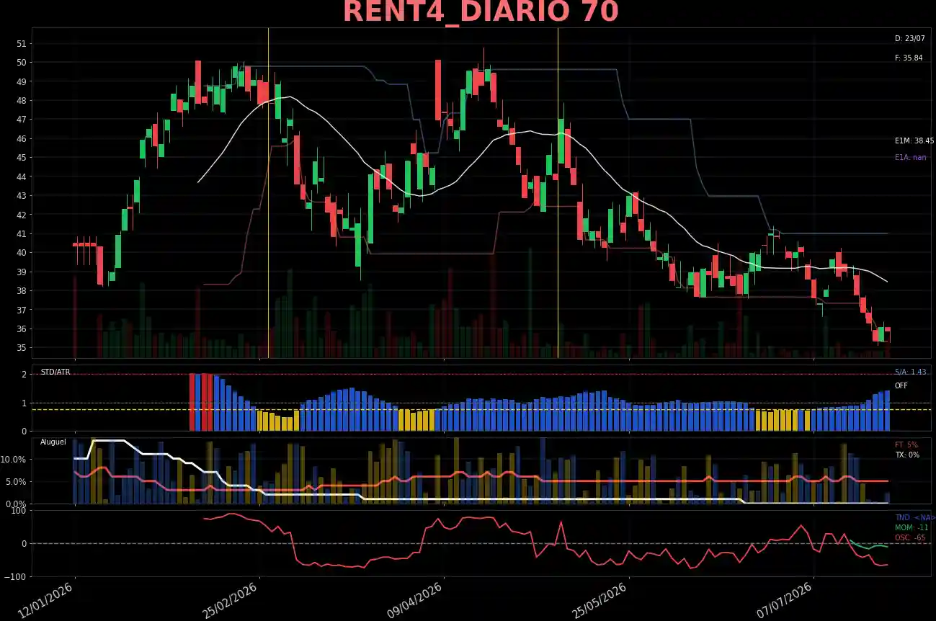Click the TX: 0% label
The width and height of the screenshot is (936, 621).
click(x=906, y=455)
